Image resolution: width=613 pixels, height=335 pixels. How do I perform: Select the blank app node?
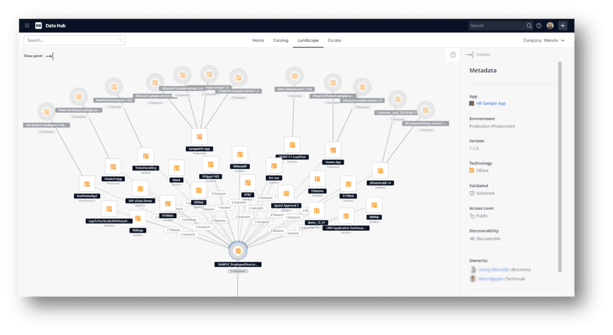coord(177,168)
